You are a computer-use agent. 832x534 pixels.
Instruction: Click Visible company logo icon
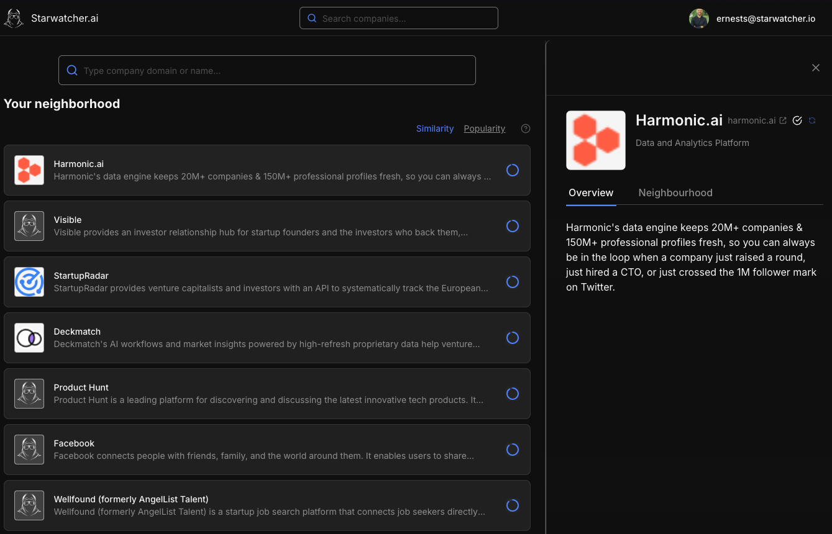pos(29,226)
